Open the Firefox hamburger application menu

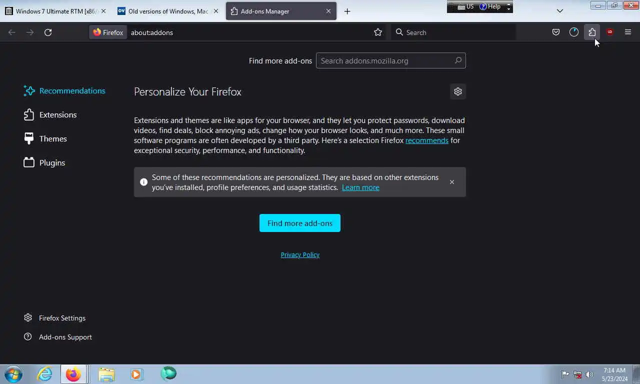pos(628,32)
